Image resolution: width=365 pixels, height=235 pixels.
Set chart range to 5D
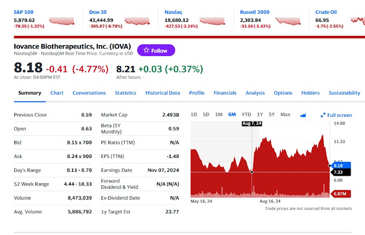tap(206, 115)
